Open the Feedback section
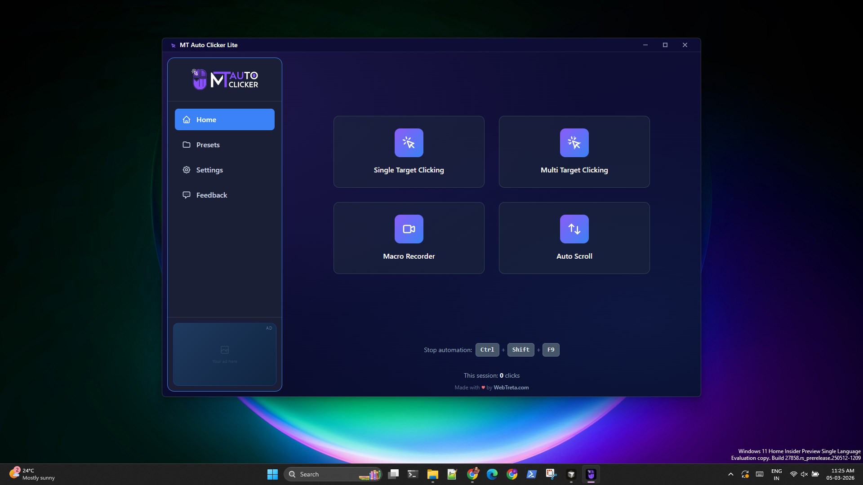Viewport: 863px width, 485px height. point(224,195)
